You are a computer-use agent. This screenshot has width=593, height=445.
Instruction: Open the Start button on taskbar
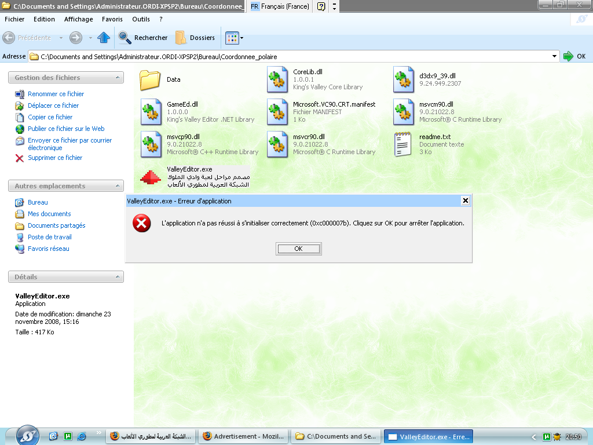[x=28, y=435]
